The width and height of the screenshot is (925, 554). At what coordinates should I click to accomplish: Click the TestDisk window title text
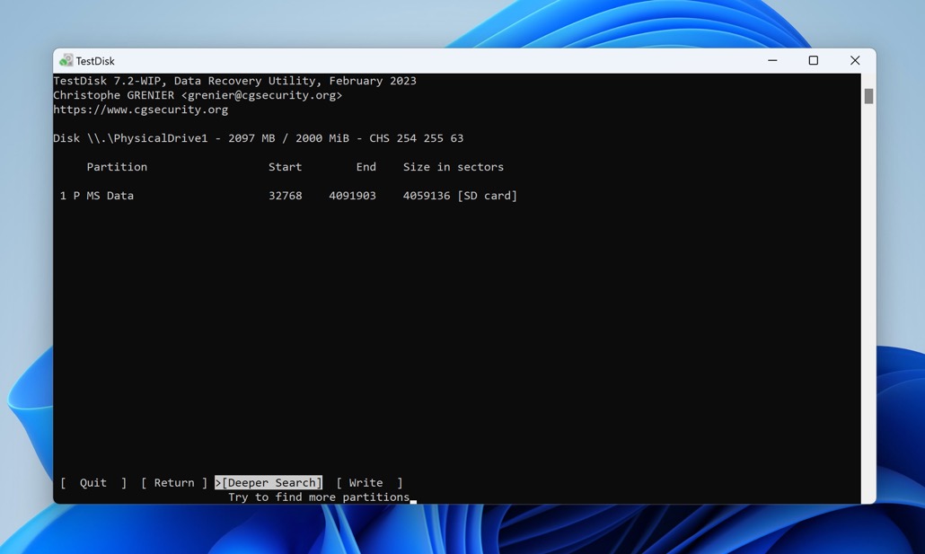95,61
